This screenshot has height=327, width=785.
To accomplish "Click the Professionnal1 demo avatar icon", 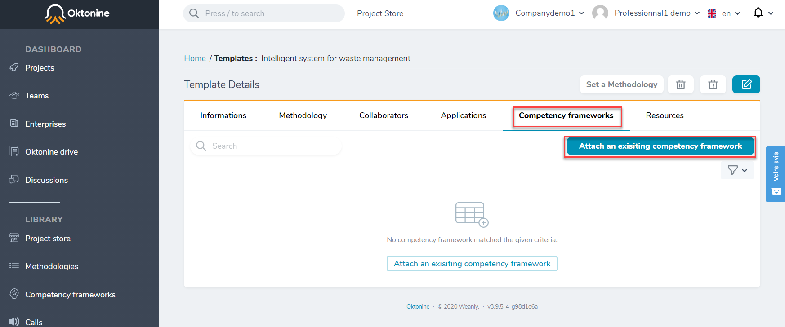I will pos(600,13).
